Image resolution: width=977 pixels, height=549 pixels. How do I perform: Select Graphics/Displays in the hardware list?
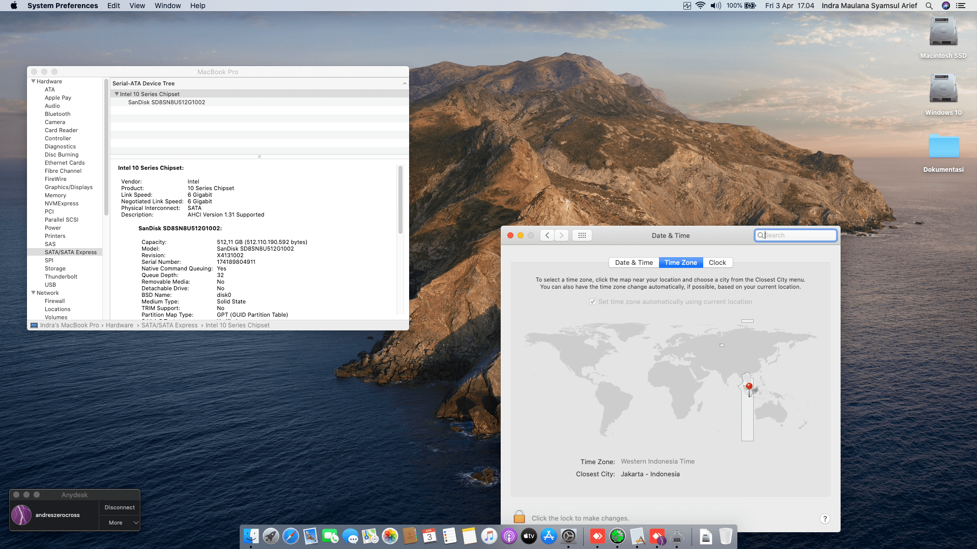[69, 187]
